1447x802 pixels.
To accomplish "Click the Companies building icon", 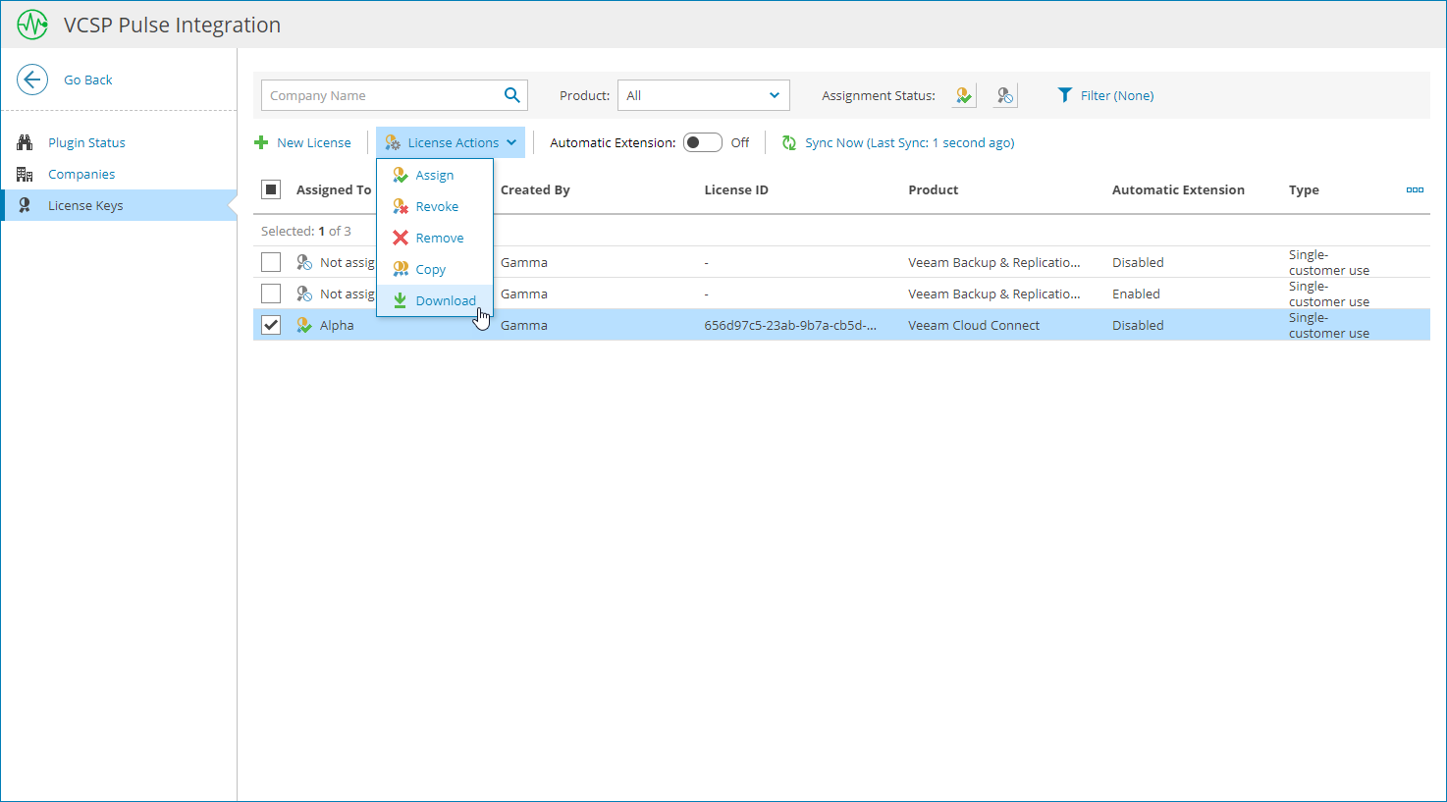I will coord(26,174).
